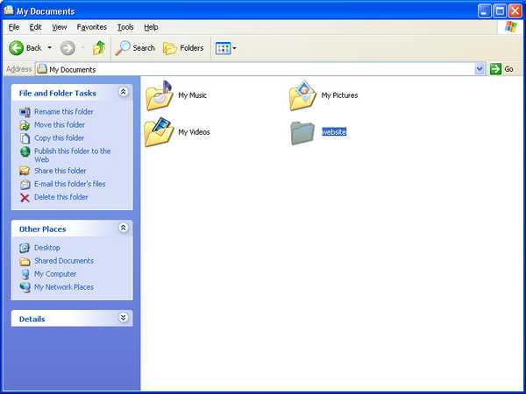Open the Edit menu
526x394 pixels.
(35, 27)
